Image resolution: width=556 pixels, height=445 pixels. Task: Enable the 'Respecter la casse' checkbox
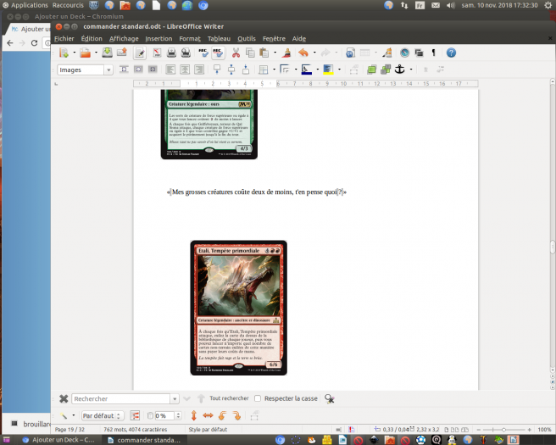pyautogui.click(x=258, y=398)
